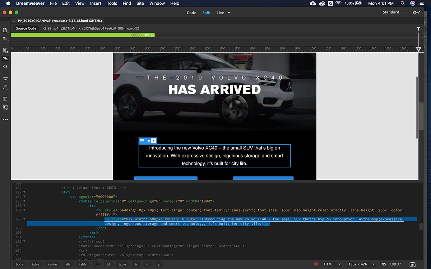Collapse code at line 184 triangle
This screenshot has height=269, width=431.
pyautogui.click(x=24, y=197)
